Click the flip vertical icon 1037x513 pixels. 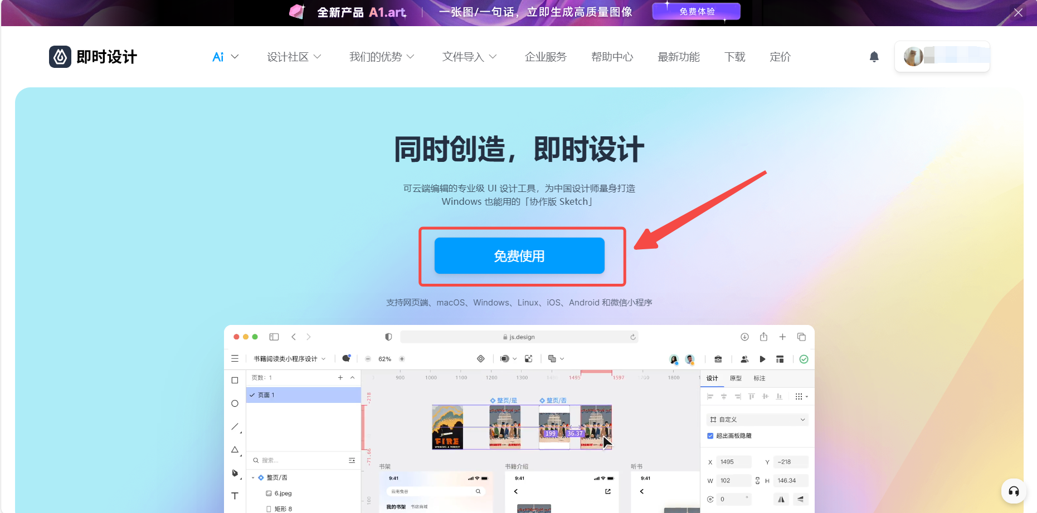tap(801, 499)
